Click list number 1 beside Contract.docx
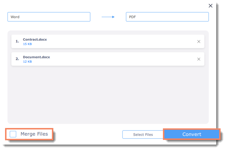This screenshot has width=226, height=150. coord(17,41)
